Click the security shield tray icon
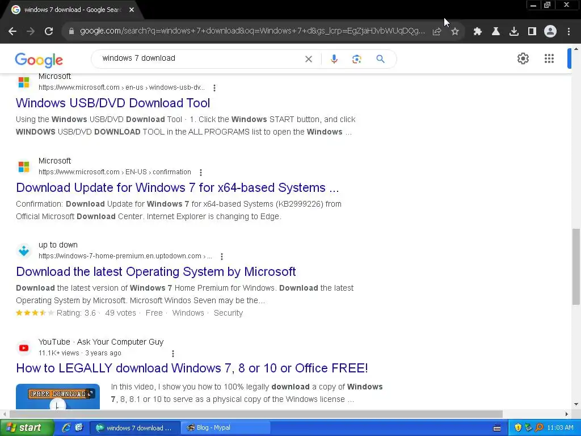The width and height of the screenshot is (581, 436). [x=518, y=428]
